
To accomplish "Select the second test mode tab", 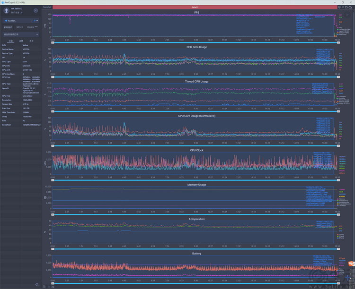I will pos(20,27).
